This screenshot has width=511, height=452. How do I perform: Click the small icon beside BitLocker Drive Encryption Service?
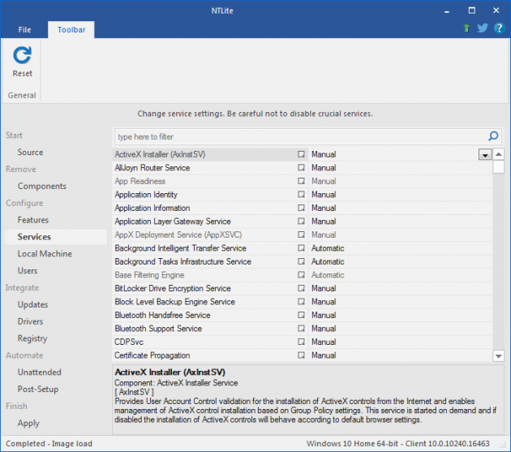click(x=301, y=288)
